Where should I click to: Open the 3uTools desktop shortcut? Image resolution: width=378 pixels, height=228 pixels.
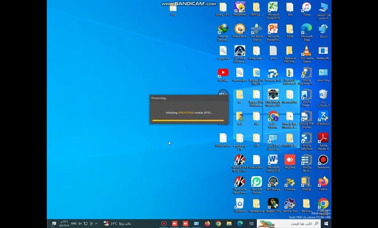click(x=323, y=118)
